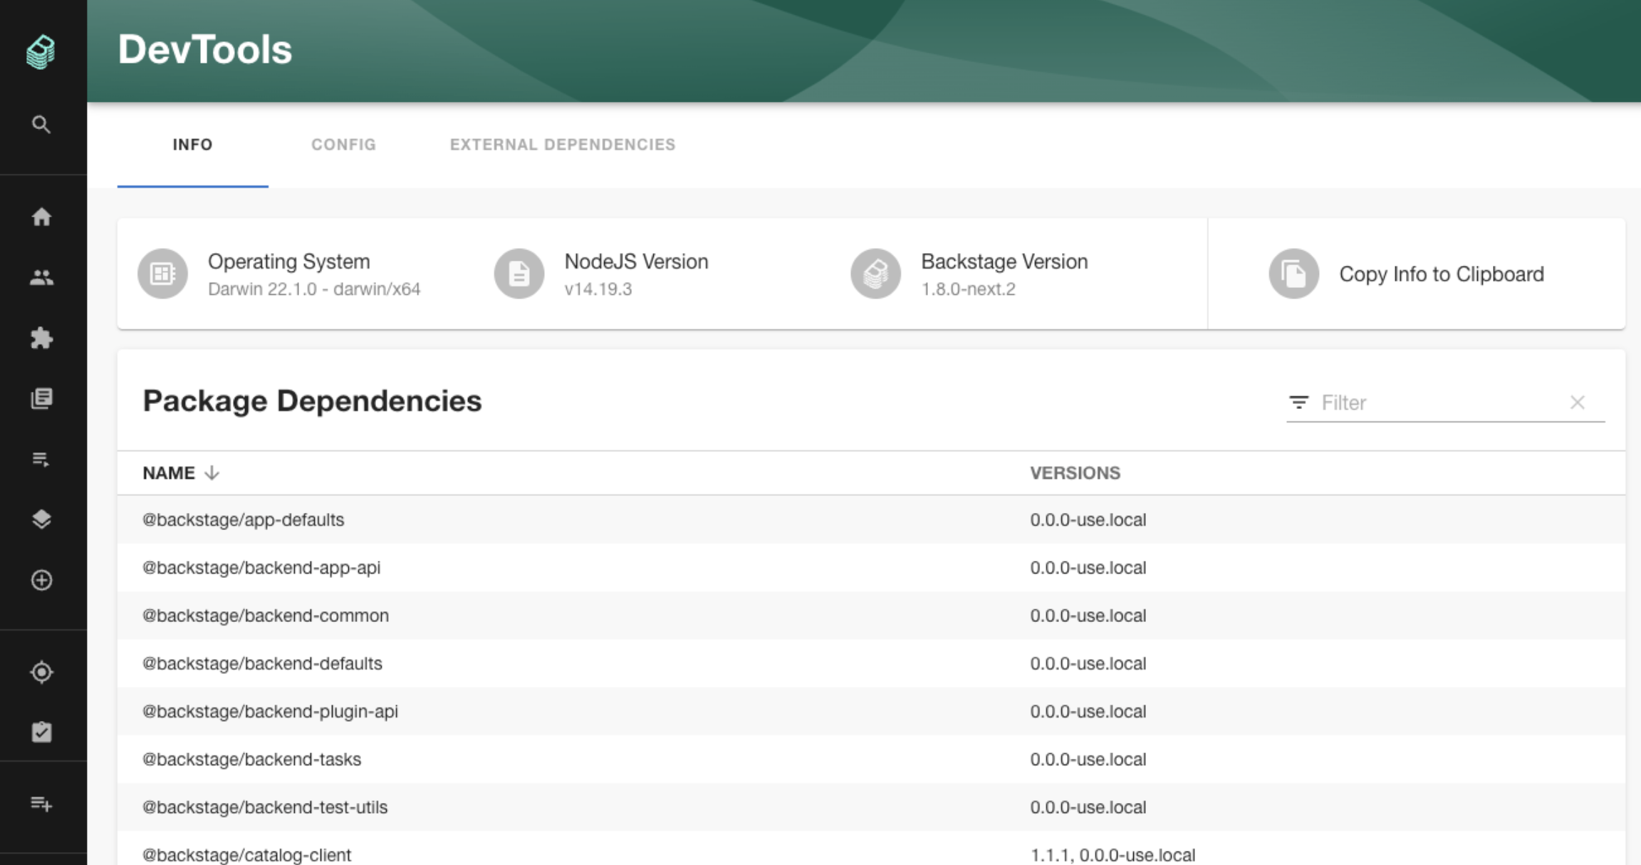The height and width of the screenshot is (865, 1641).
Task: Open the Catalog layers icon
Action: click(x=42, y=520)
